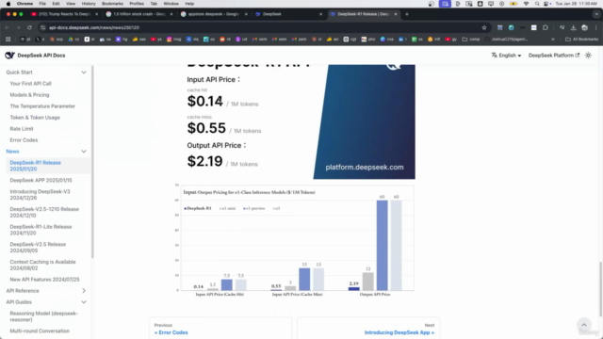Click the browser forward arrow
The image size is (603, 339).
(18, 27)
